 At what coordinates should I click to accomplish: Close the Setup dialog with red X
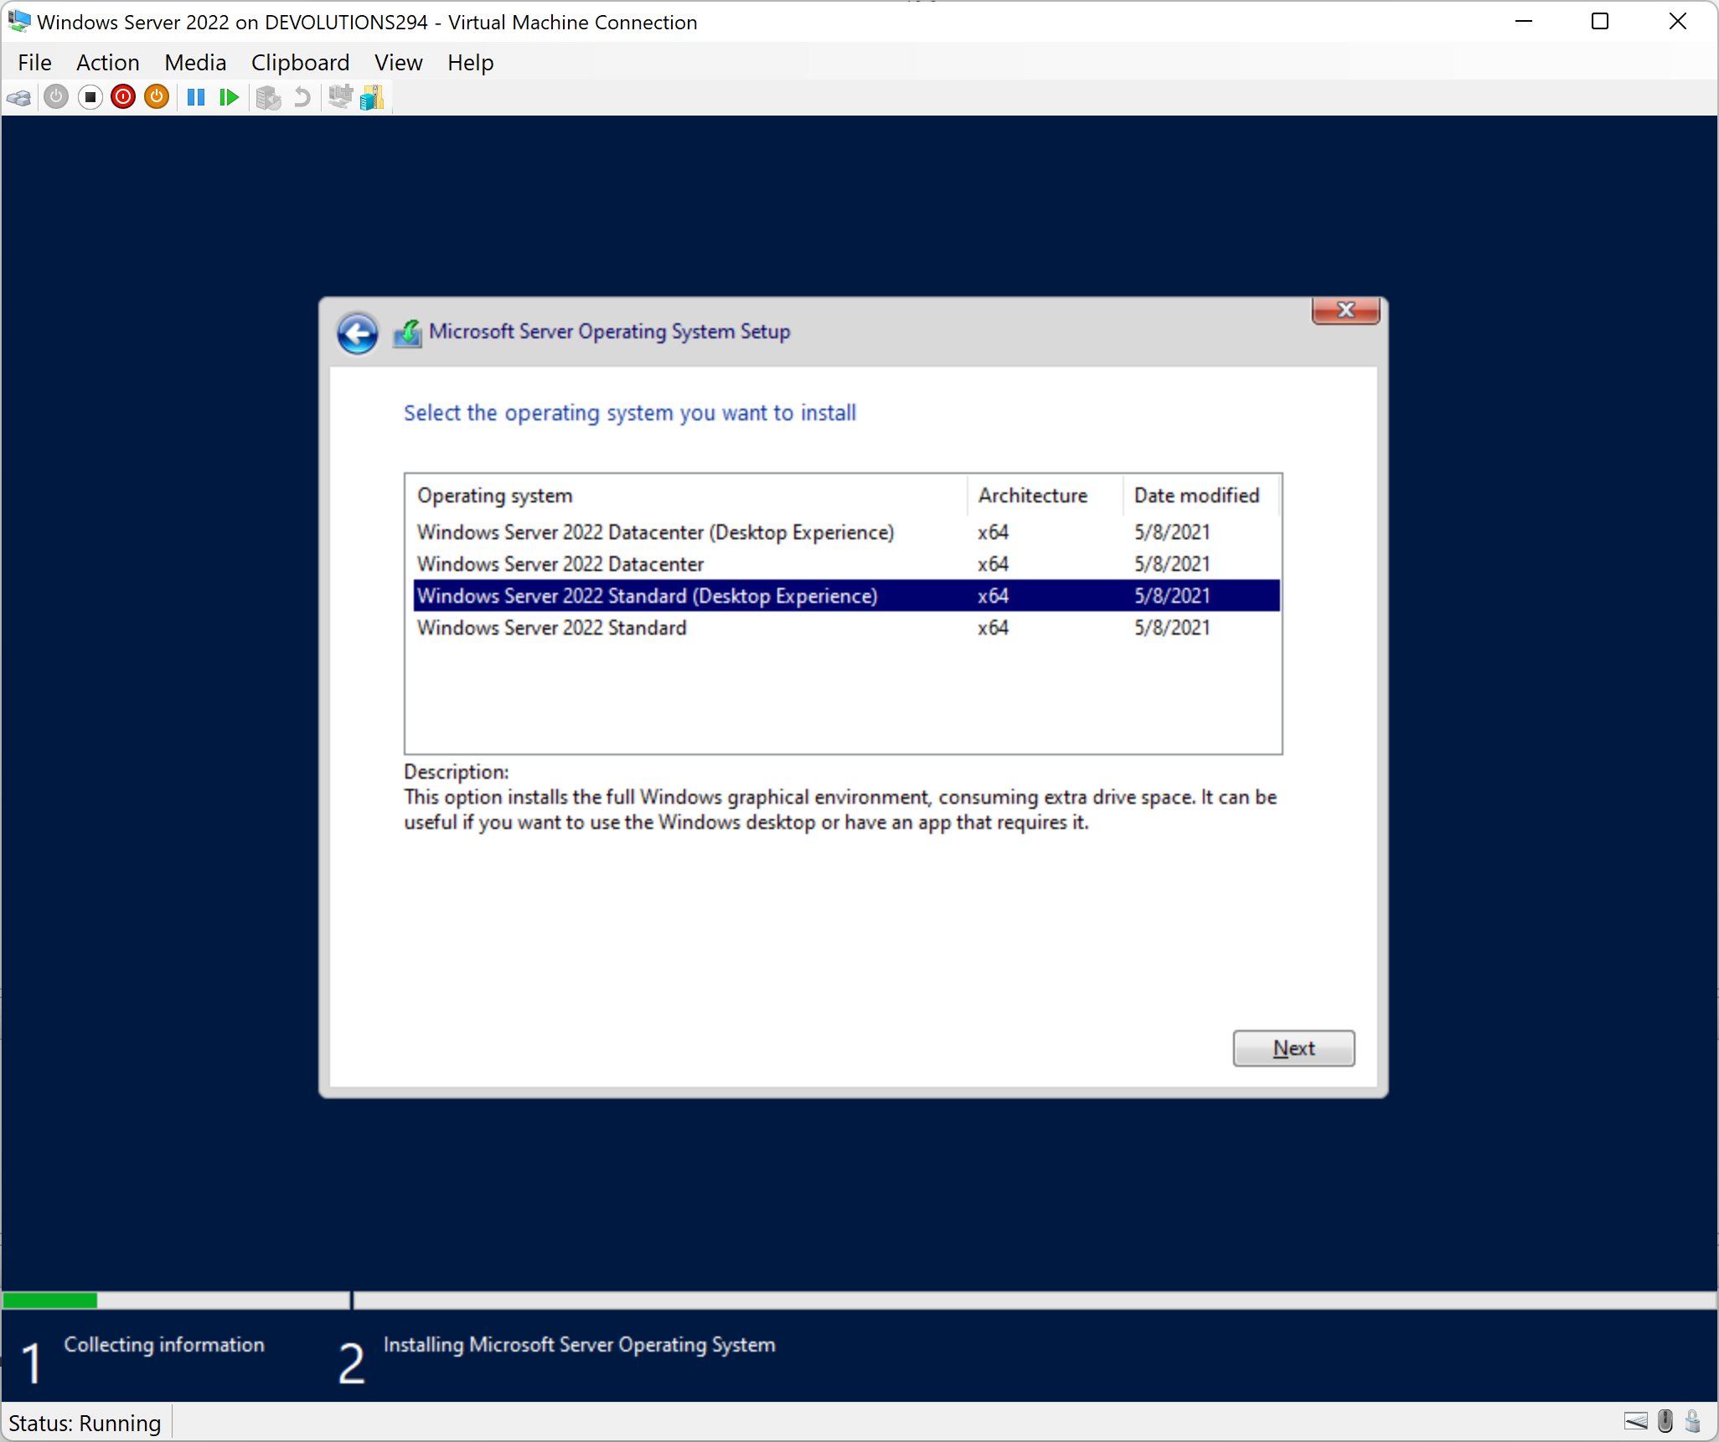pos(1345,310)
